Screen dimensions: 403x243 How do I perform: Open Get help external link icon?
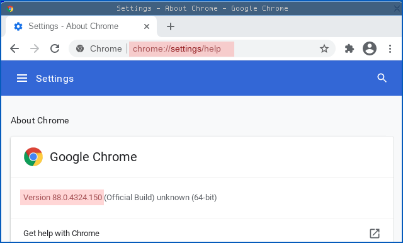(x=375, y=233)
